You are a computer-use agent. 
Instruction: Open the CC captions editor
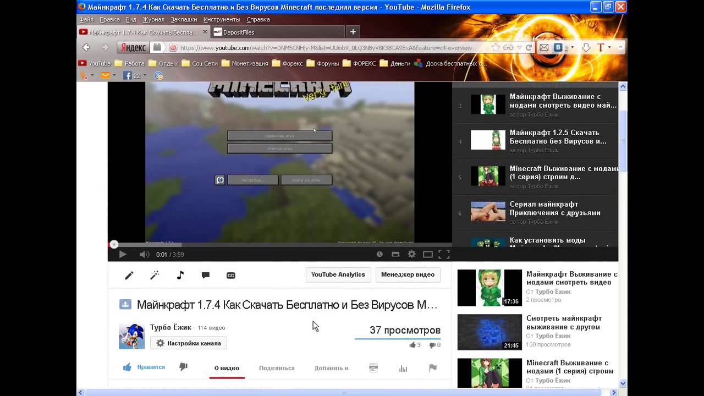coord(231,275)
